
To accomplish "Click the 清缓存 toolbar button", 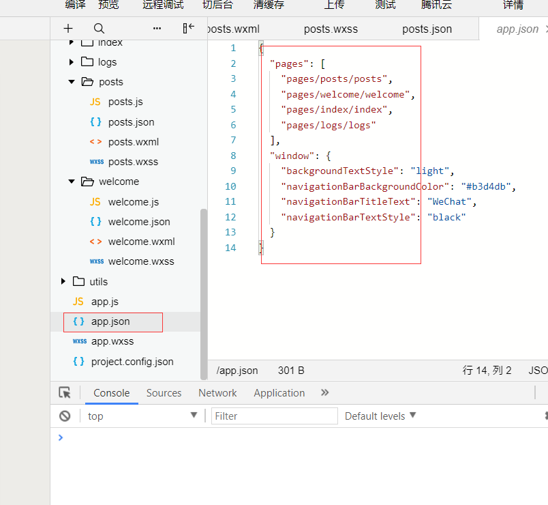I will [269, 5].
